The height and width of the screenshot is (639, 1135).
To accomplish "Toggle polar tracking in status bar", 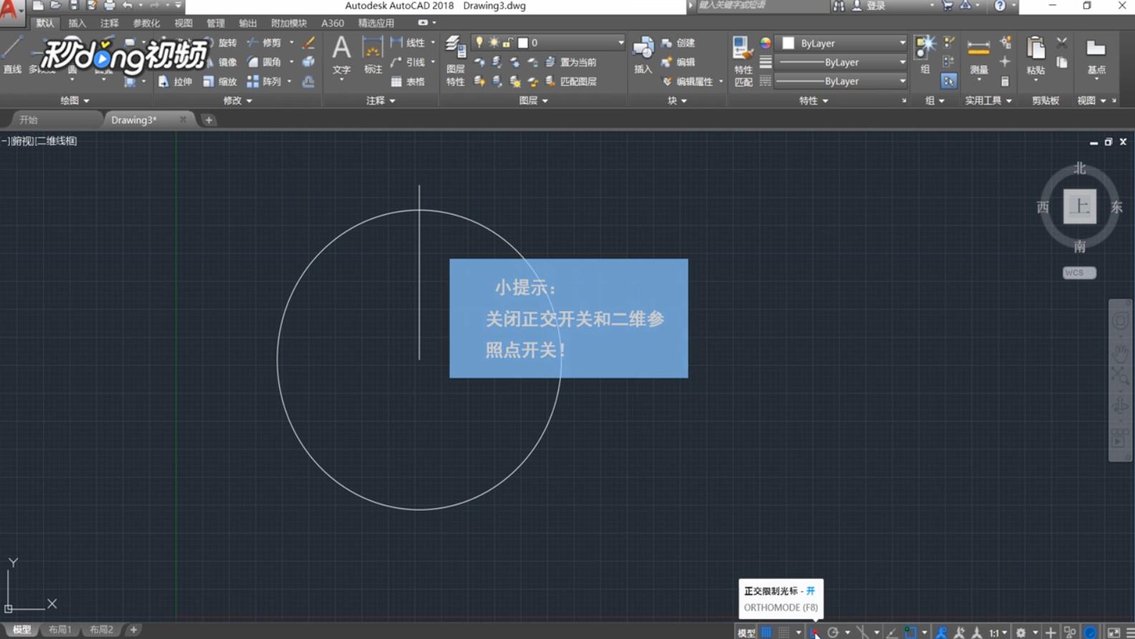I will pos(833,633).
